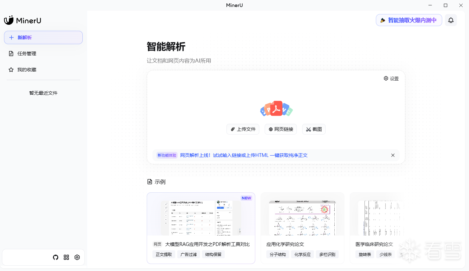Click the grid apps icon in sidebar footer

[66, 257]
